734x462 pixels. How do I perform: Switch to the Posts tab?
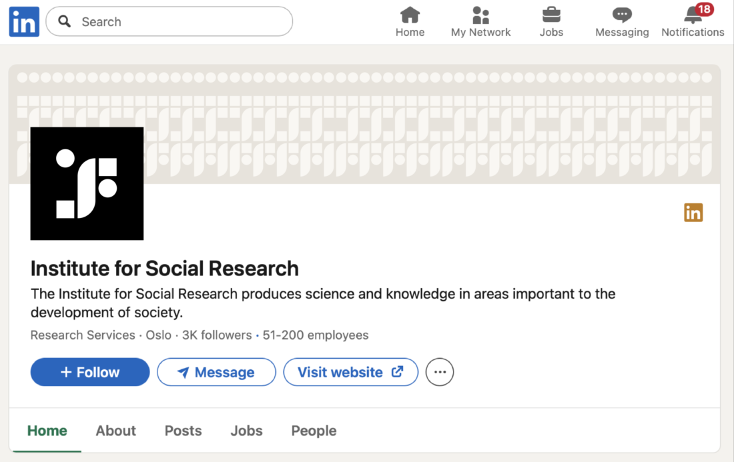(183, 431)
